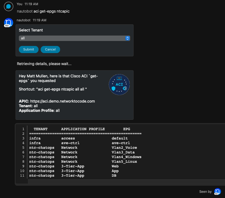225x198 pixels.
Task: Click the 11:19 AM timestamp on your message
Action: point(31,4)
